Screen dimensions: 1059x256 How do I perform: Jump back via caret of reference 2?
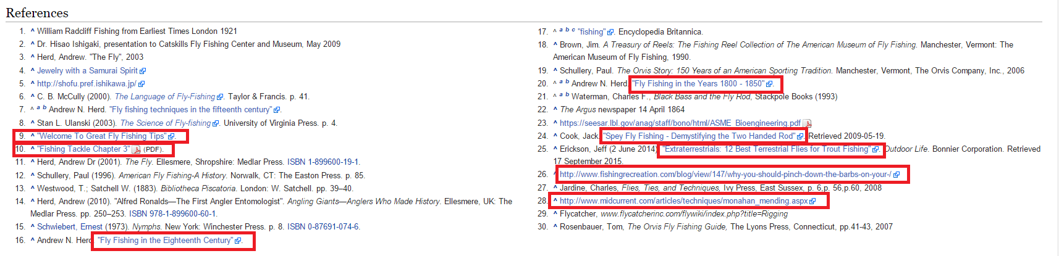click(x=32, y=43)
